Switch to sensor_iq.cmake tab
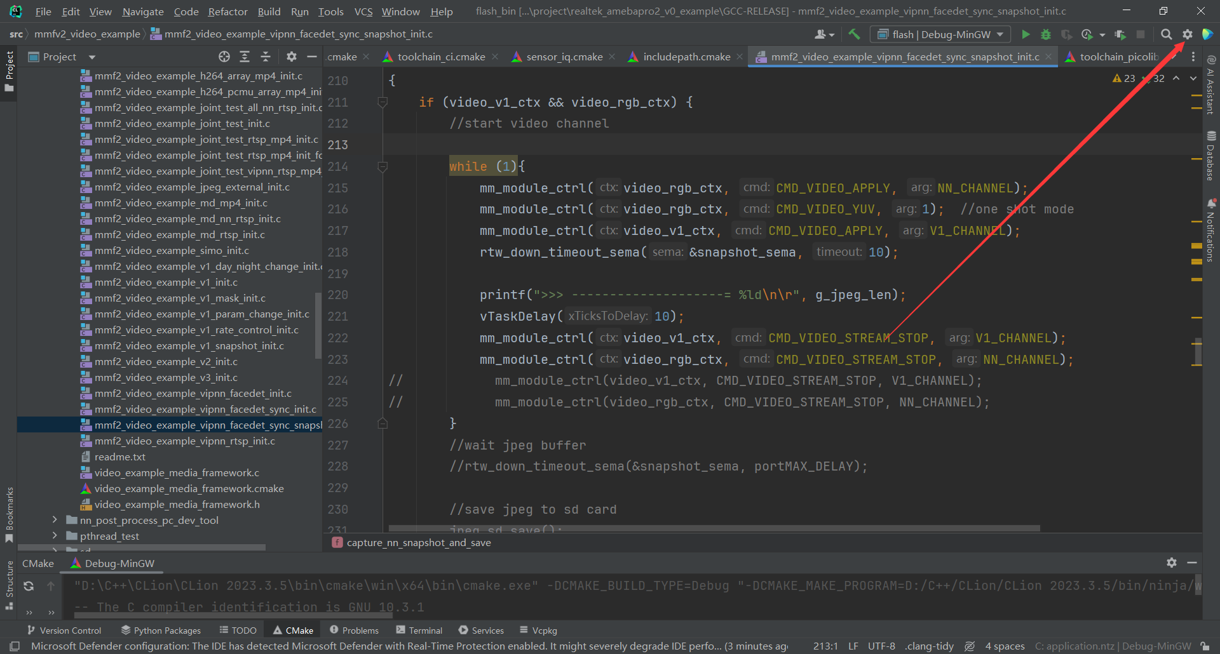Viewport: 1220px width, 654px height. click(564, 57)
